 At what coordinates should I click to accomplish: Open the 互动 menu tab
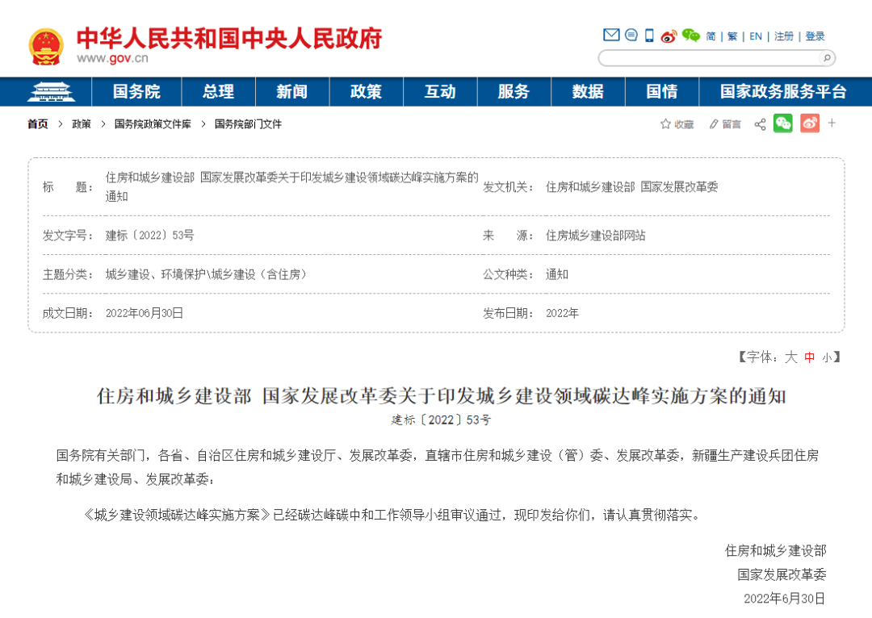tap(440, 92)
